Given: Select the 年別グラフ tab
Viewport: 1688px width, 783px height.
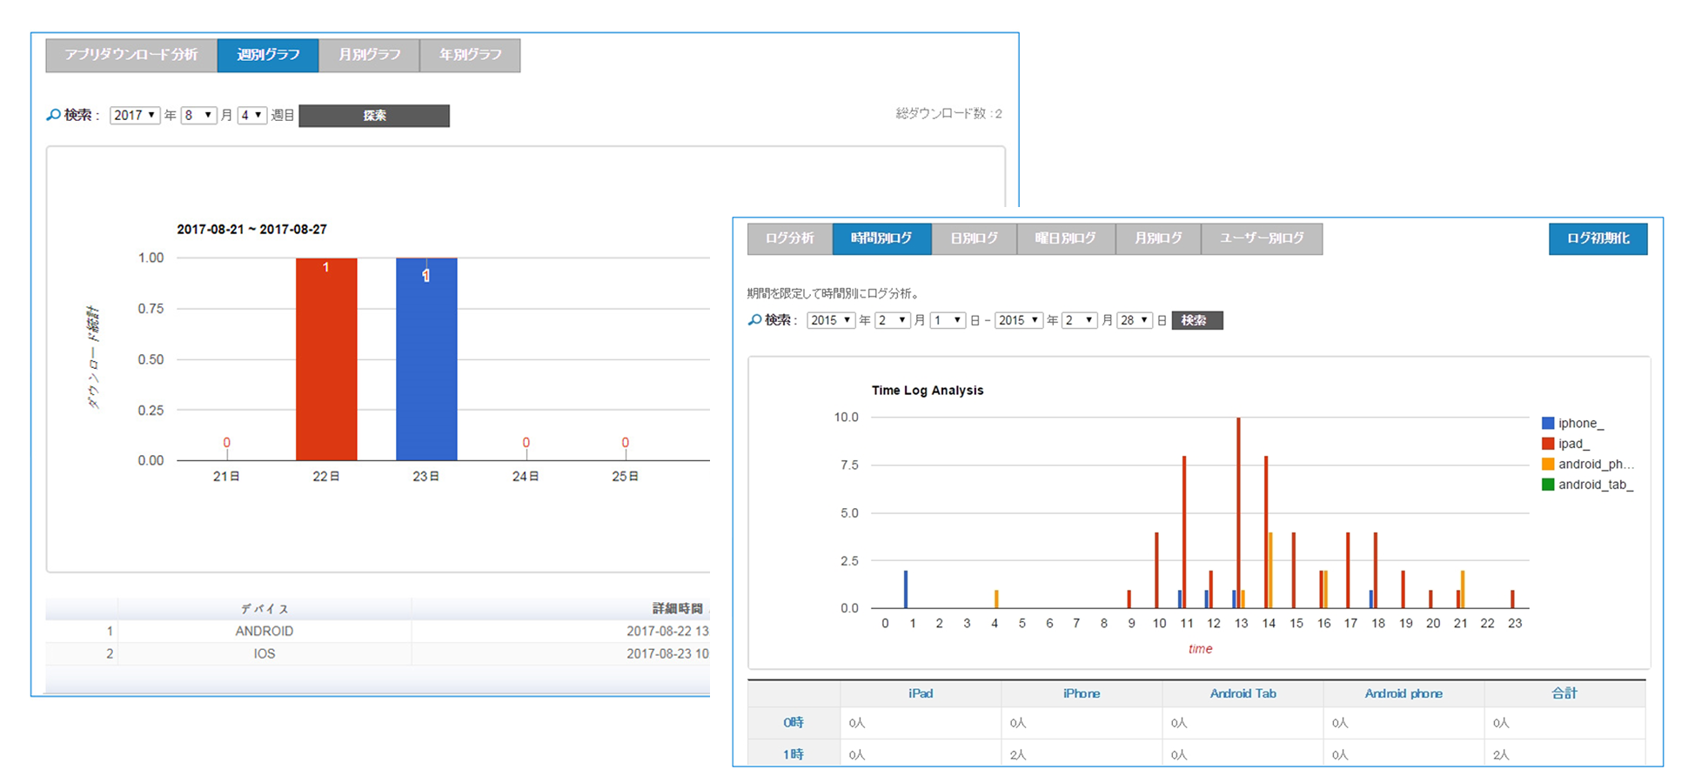Looking at the screenshot, I should click(470, 55).
